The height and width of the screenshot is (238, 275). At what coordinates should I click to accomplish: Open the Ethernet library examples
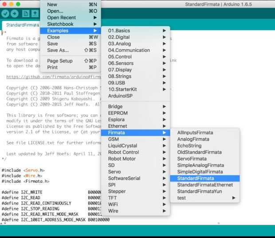[x=135, y=126]
